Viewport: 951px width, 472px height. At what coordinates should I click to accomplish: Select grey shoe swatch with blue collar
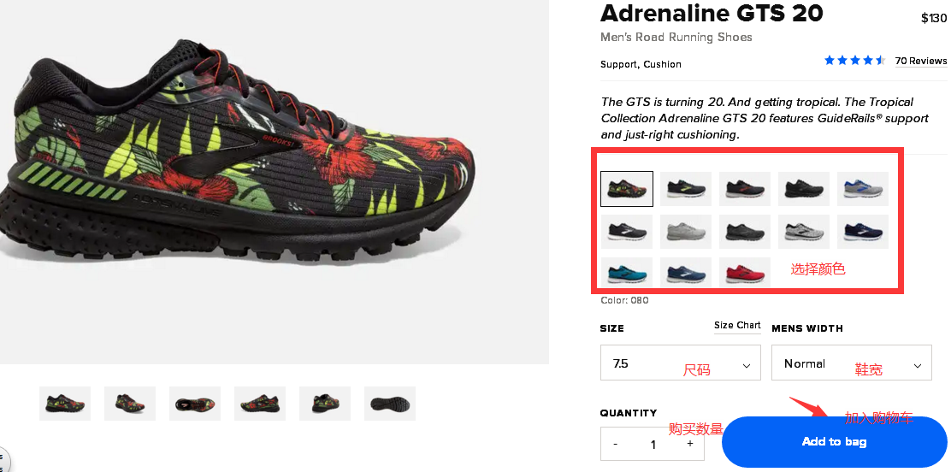[x=862, y=189]
